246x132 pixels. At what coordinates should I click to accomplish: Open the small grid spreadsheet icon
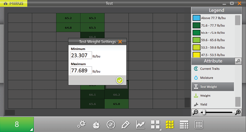[199, 125]
